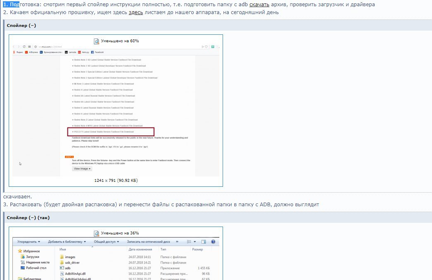This screenshot has height=280, width=432.
Task: Click the AliExpress bookmark icon in embedded browser
Action: coord(26,52)
